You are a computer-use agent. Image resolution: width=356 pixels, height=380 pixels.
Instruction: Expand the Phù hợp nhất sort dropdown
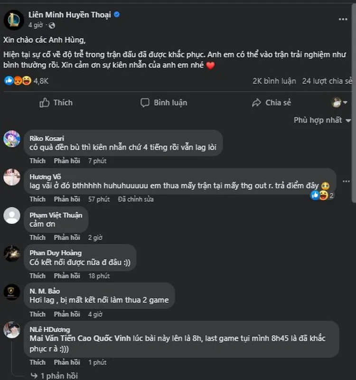point(322,120)
